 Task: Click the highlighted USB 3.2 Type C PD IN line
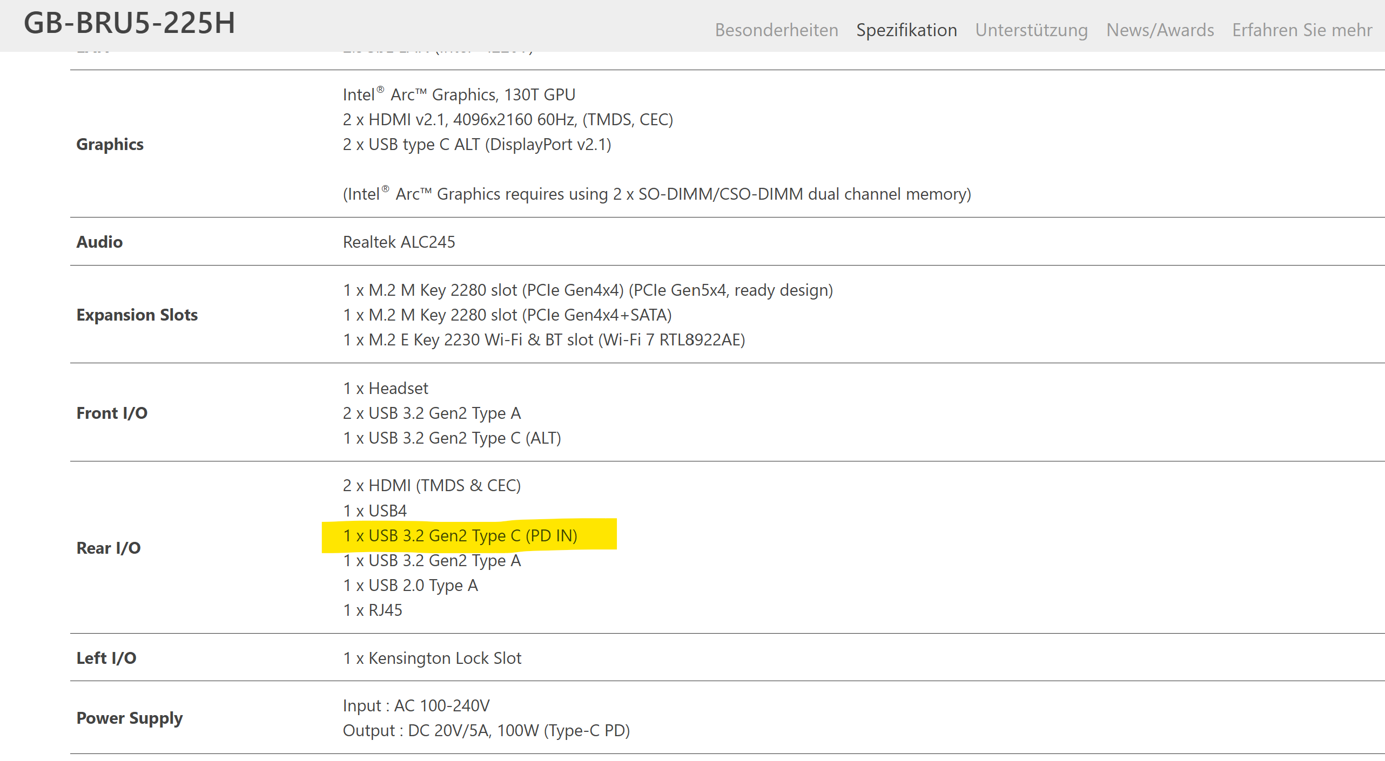(460, 535)
